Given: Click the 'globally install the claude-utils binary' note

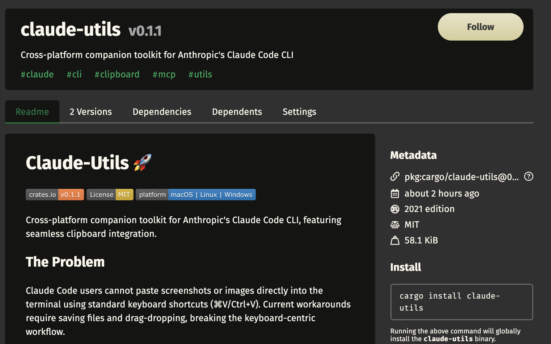Looking at the screenshot, I should (456, 335).
